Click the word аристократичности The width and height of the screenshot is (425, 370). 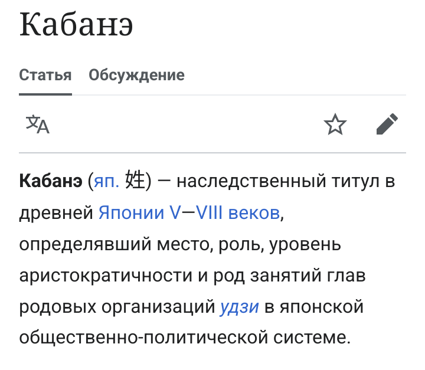point(106,276)
